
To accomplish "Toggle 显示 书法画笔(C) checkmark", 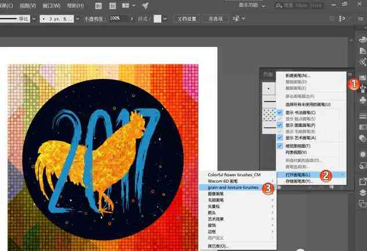I will (280, 112).
